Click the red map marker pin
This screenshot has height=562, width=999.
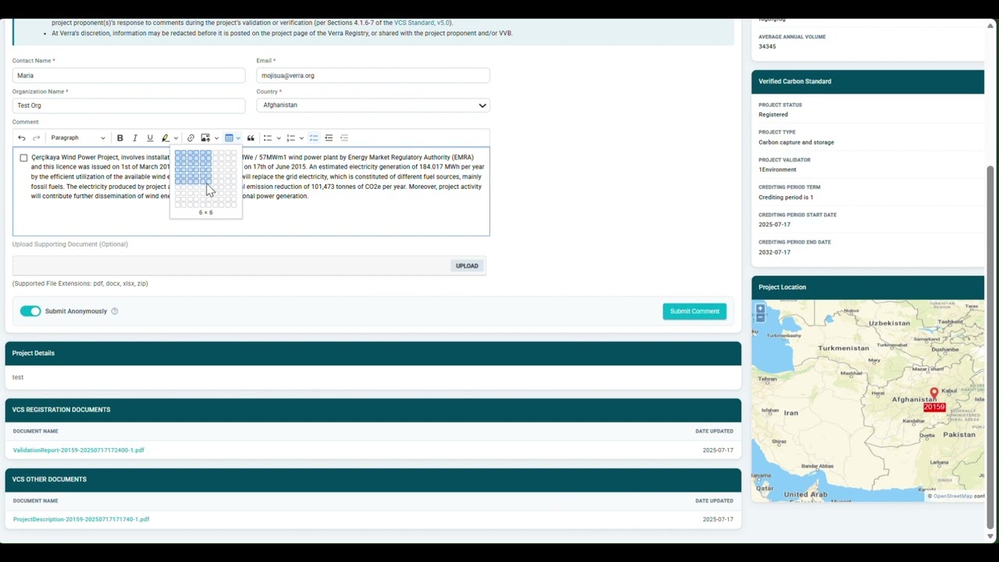934,393
